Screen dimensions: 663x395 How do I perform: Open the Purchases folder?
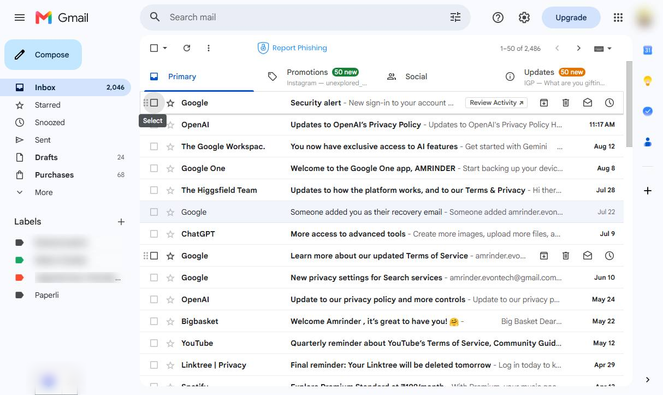point(66,175)
